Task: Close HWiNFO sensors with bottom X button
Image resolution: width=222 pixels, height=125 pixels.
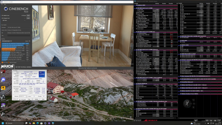Action: click(219, 121)
